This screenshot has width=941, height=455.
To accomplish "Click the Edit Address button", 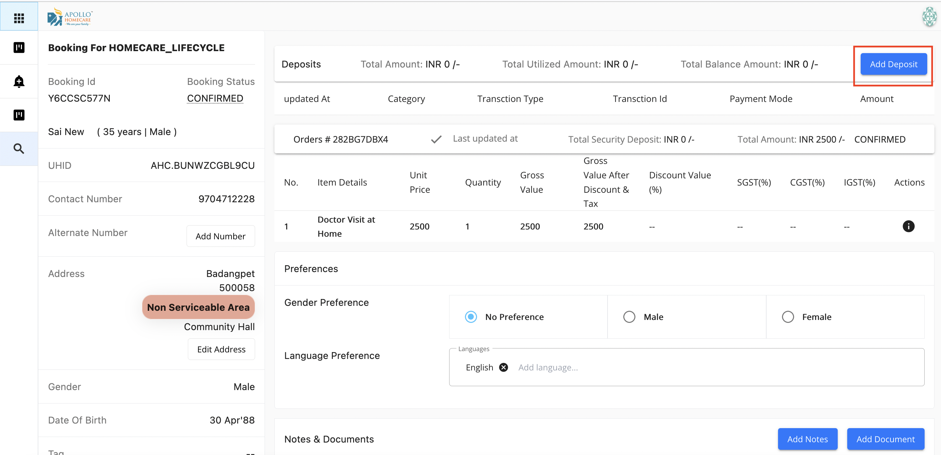I will (221, 349).
